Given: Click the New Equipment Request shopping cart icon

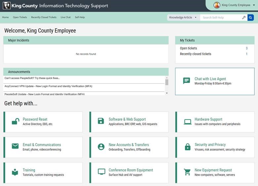Looking at the screenshot, I should (188, 172).
